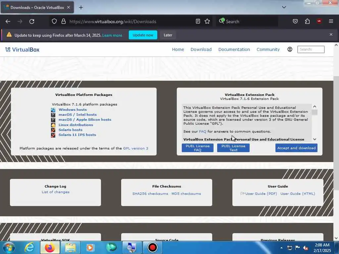Click license box scroll up arrow

point(315,106)
